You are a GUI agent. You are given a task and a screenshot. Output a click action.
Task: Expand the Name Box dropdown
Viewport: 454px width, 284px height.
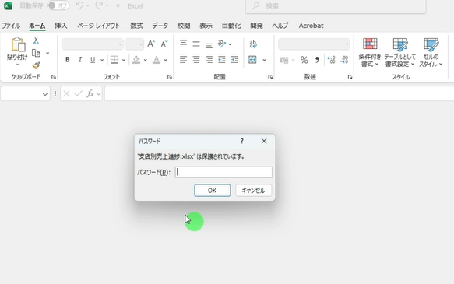(x=45, y=94)
